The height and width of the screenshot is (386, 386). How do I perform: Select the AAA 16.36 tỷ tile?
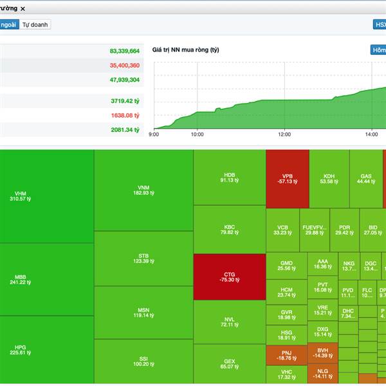[323, 264]
